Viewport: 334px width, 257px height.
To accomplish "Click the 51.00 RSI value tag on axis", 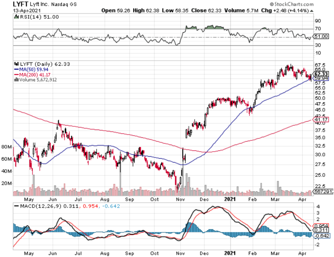I will point(321,36).
